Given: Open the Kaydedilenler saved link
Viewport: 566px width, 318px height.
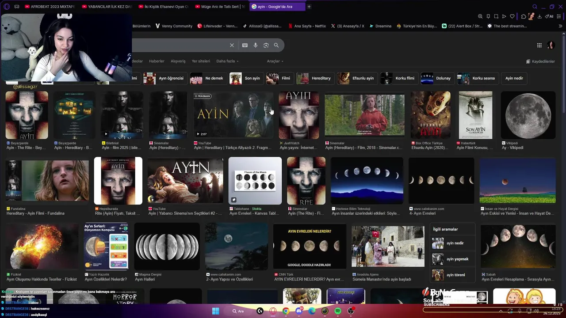Looking at the screenshot, I should pos(540,61).
